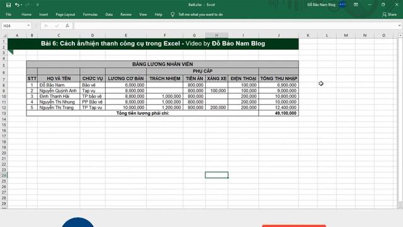This screenshot has height=227, width=403.
Task: Switch to the View tab
Action: tap(143, 15)
